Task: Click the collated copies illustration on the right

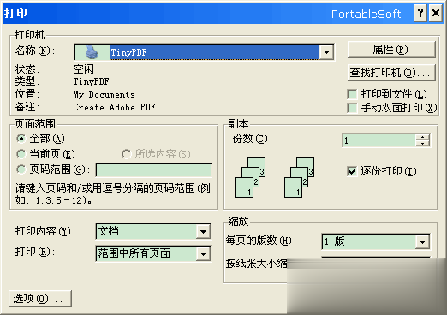Action: [x=300, y=177]
